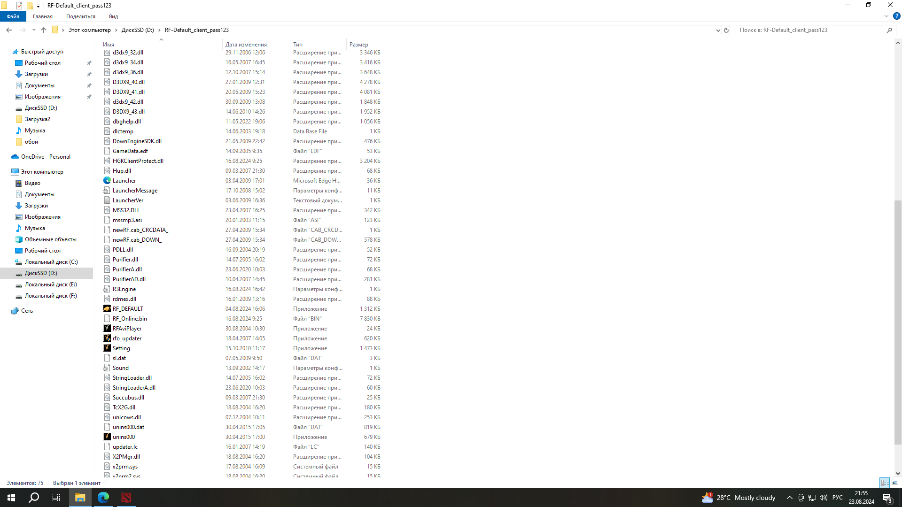Select the Sound config file icon
The width and height of the screenshot is (902, 507).
point(107,368)
